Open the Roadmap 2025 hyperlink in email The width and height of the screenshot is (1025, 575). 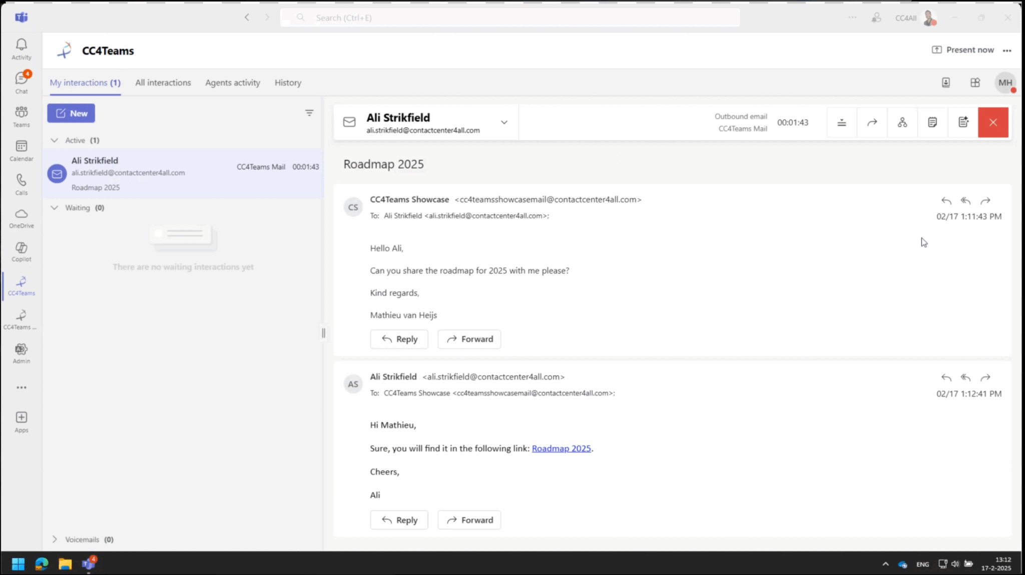coord(561,448)
